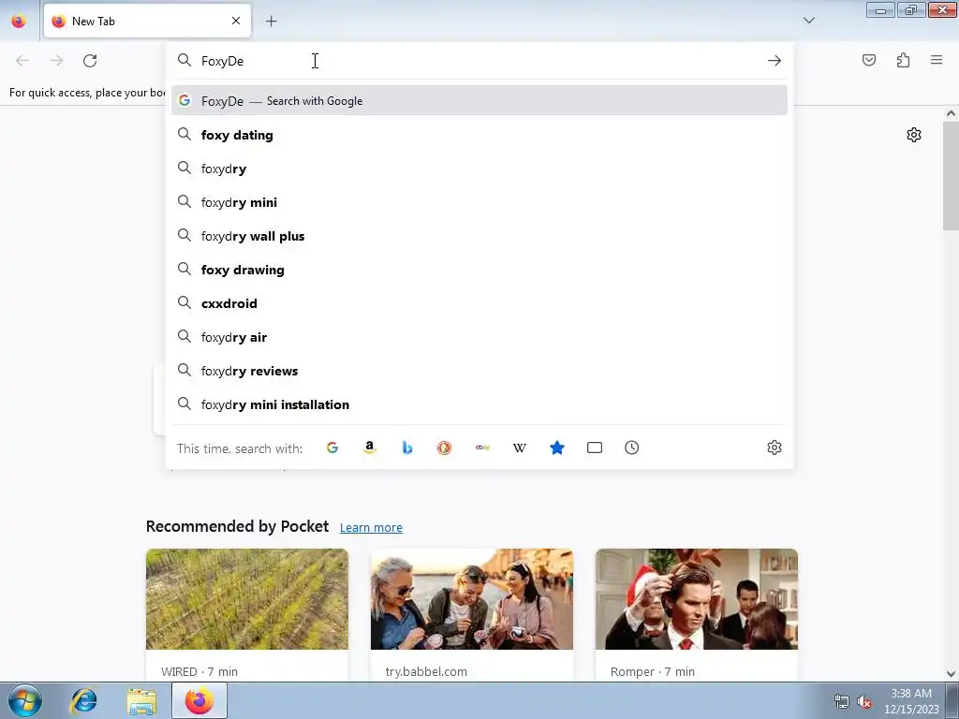This screenshot has width=959, height=719.
Task: Select the 'foxydry mini' suggestion
Action: [479, 202]
